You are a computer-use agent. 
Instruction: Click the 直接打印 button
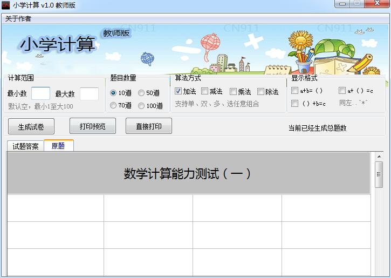[x=149, y=126]
